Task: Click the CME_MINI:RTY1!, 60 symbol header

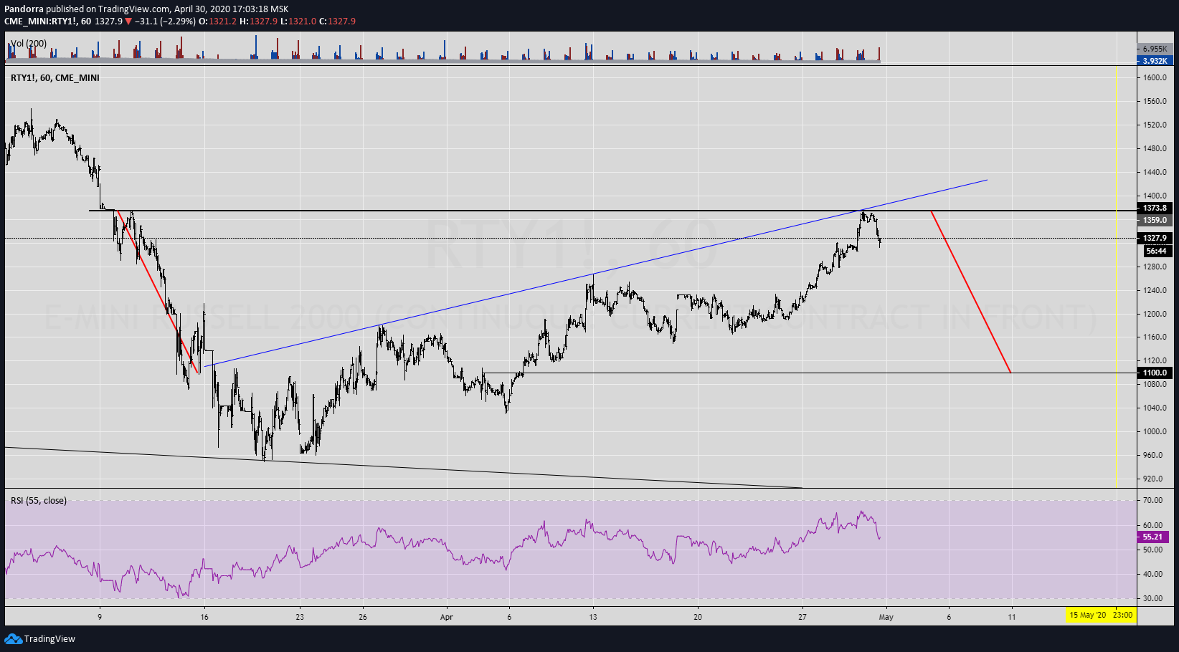Action: [x=47, y=21]
